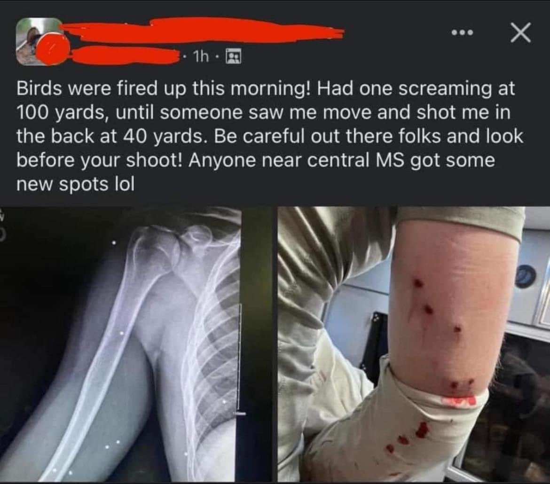Open the wounded arm photo
Viewport: 550px width, 484px height.
tap(414, 344)
